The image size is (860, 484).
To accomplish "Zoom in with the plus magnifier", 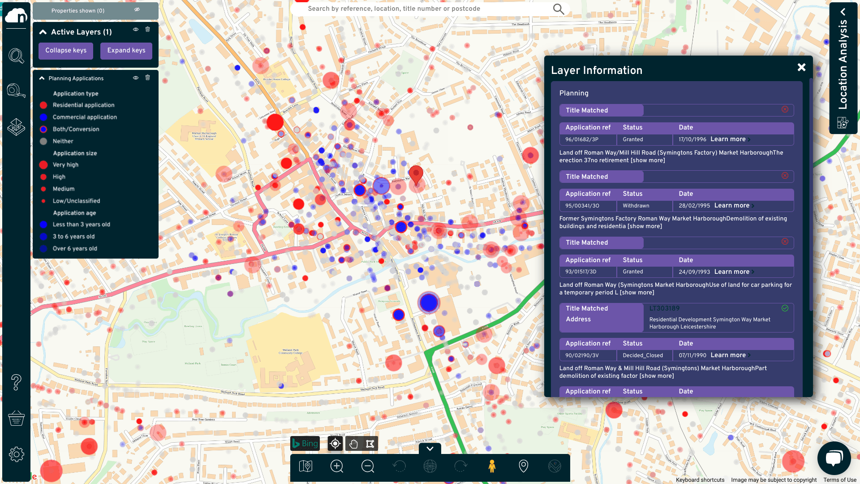I will (337, 467).
